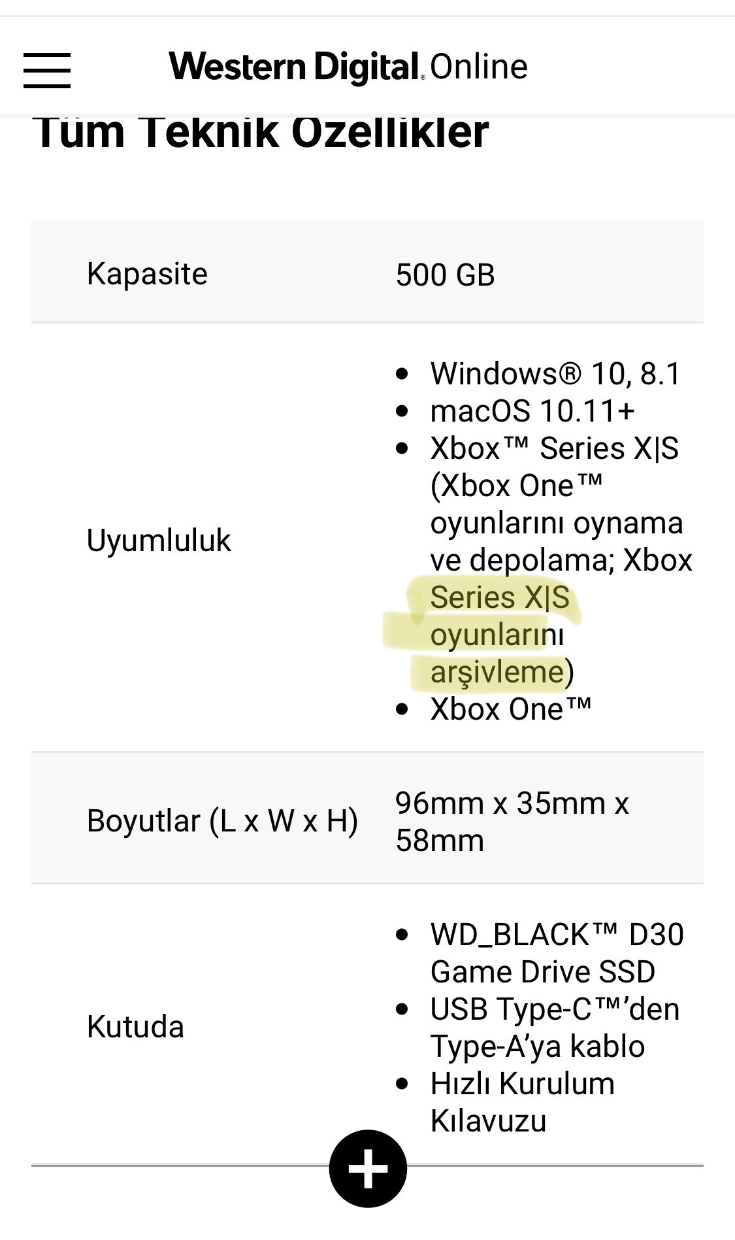Click the Kutuda row label
The height and width of the screenshot is (1240, 735).
pos(135,1027)
